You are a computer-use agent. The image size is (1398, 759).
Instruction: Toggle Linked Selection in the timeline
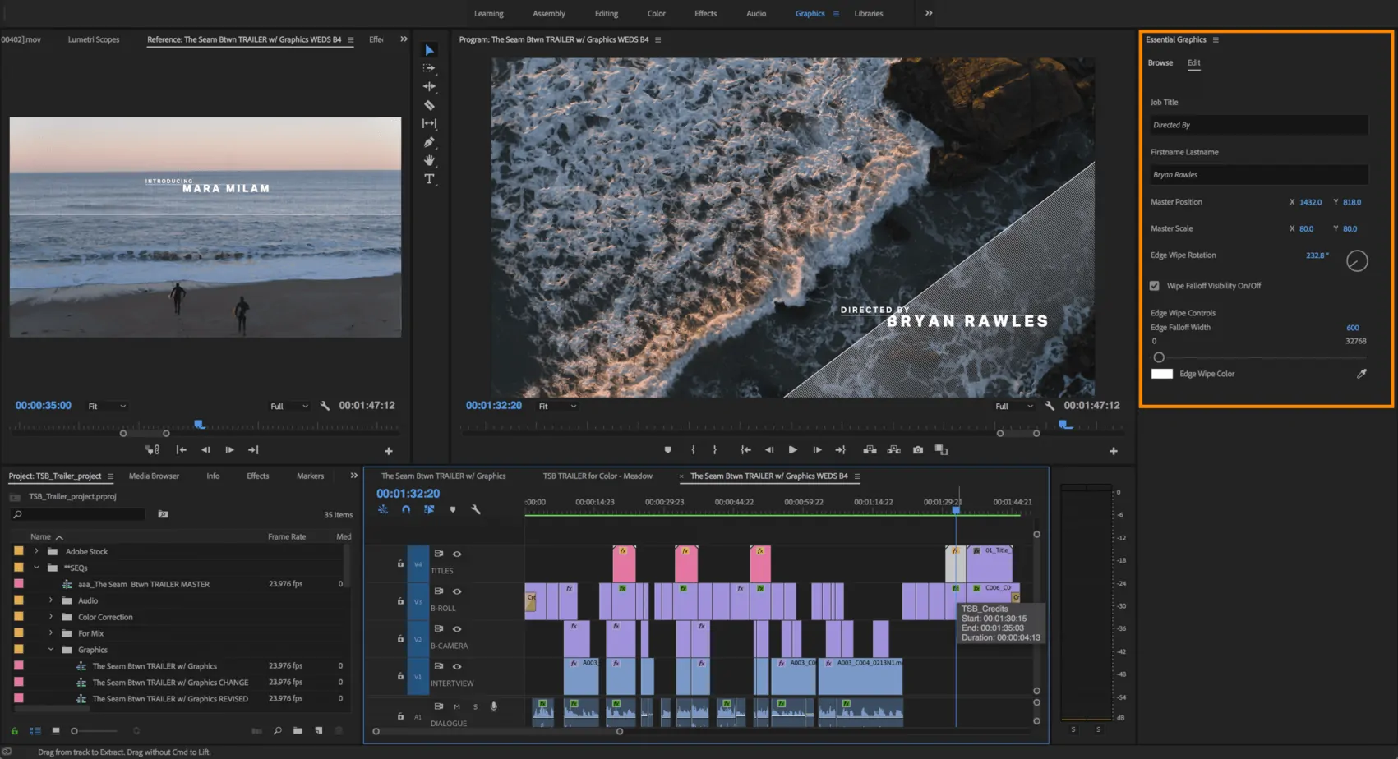[x=429, y=509]
